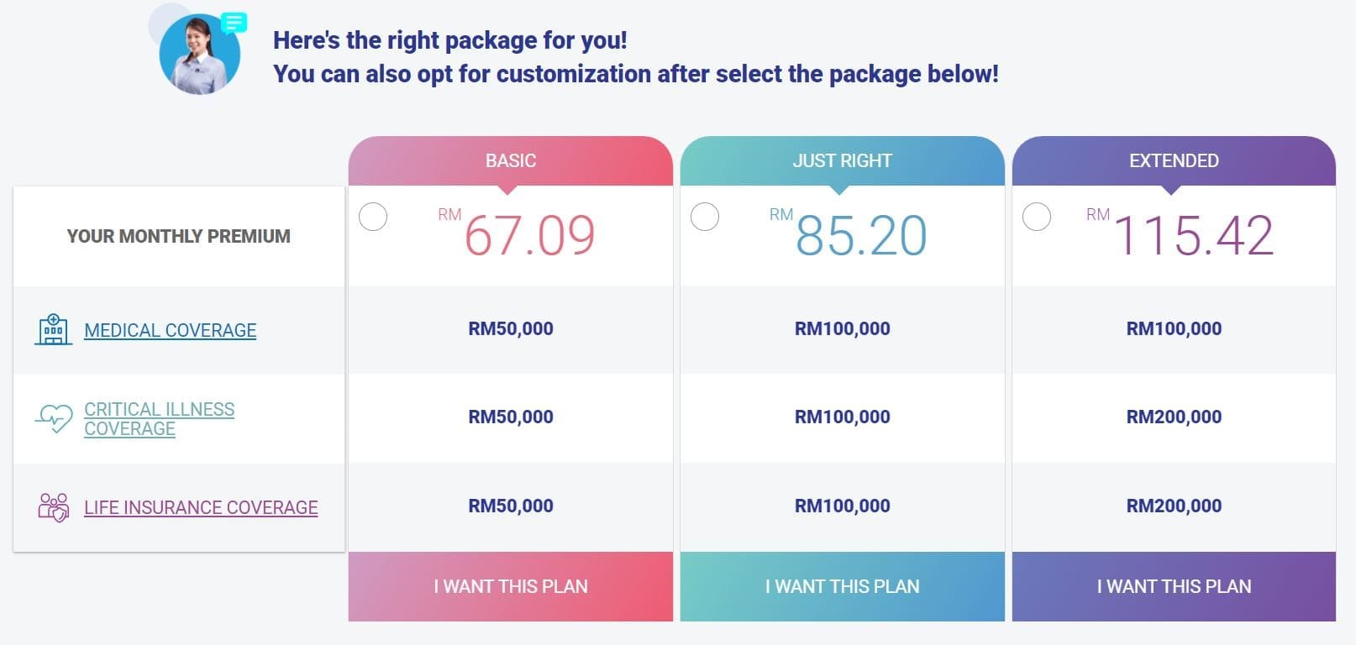Select the Basic plan radio button

tap(373, 216)
